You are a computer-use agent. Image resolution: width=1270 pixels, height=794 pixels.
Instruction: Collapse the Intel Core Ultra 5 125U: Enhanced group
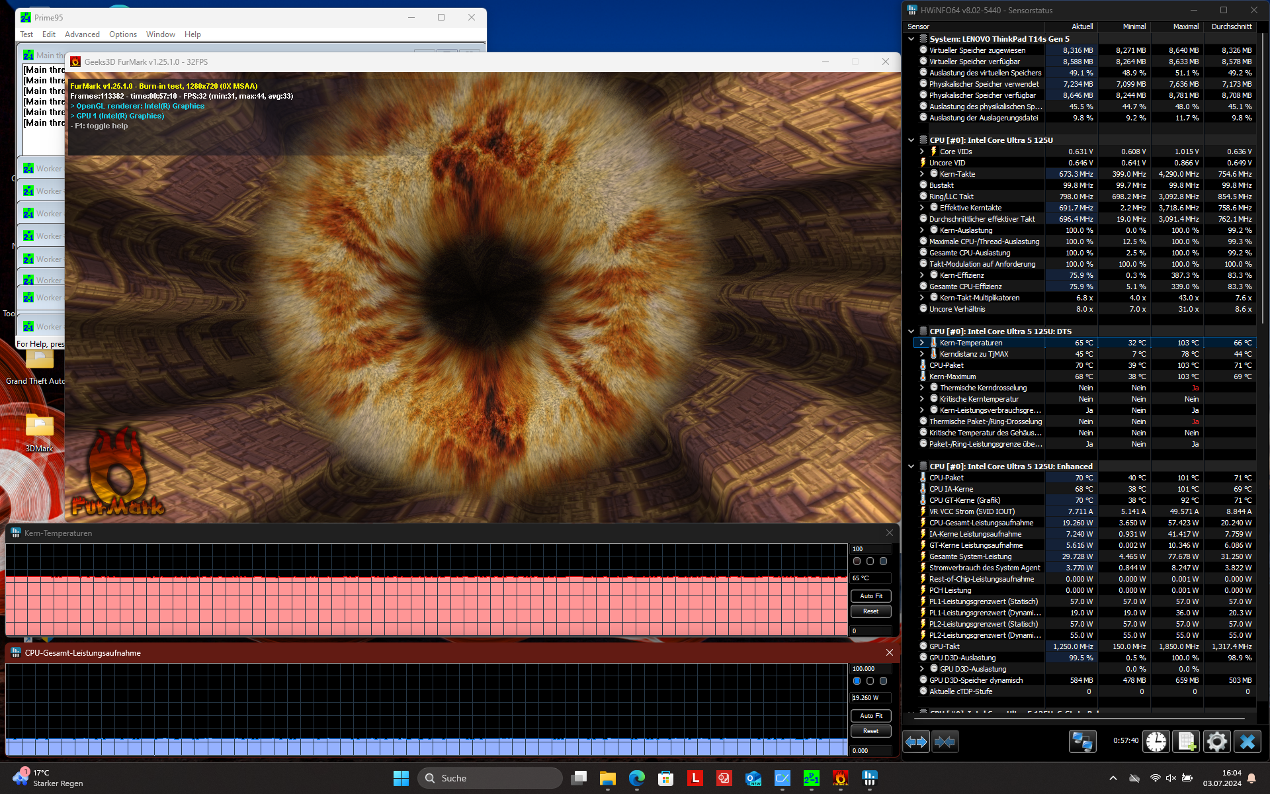(x=911, y=466)
